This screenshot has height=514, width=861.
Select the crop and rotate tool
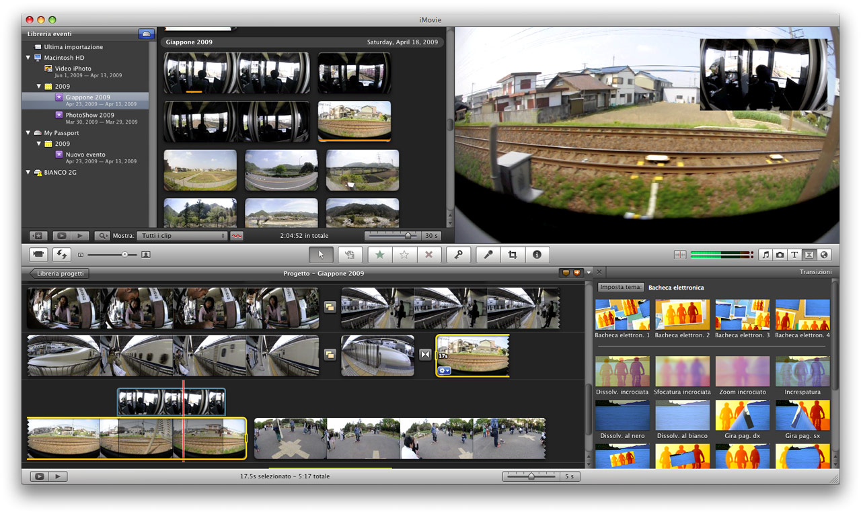point(513,255)
